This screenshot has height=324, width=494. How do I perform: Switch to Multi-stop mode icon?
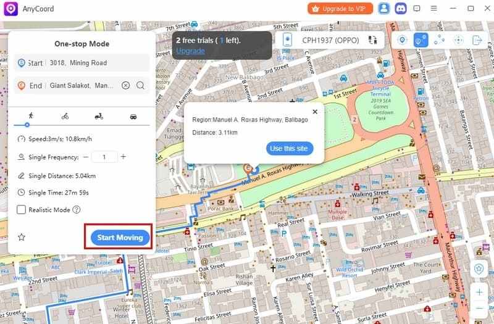[439, 40]
